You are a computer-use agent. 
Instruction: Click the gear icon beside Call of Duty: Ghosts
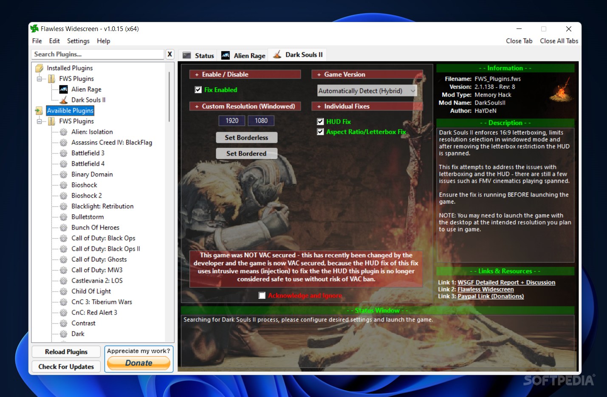[x=63, y=259]
